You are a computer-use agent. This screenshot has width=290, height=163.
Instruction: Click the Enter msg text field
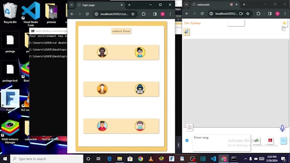(222, 143)
